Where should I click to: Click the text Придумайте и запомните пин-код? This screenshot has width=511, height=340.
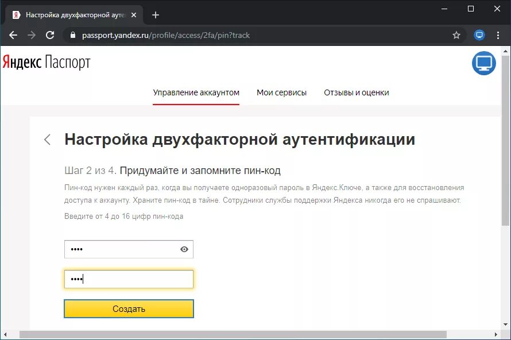click(x=200, y=171)
